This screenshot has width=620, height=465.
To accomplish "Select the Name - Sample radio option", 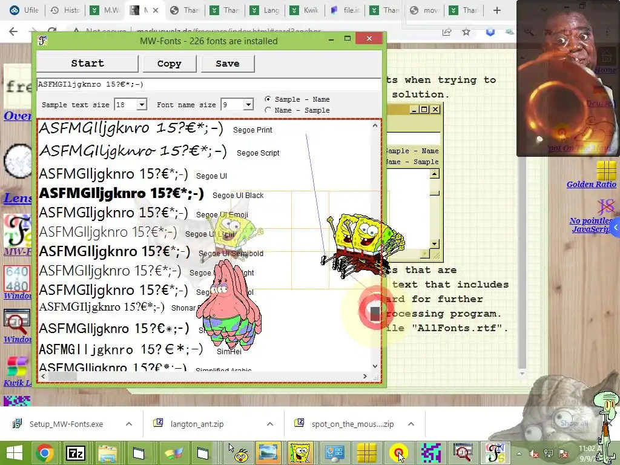I will click(x=268, y=110).
